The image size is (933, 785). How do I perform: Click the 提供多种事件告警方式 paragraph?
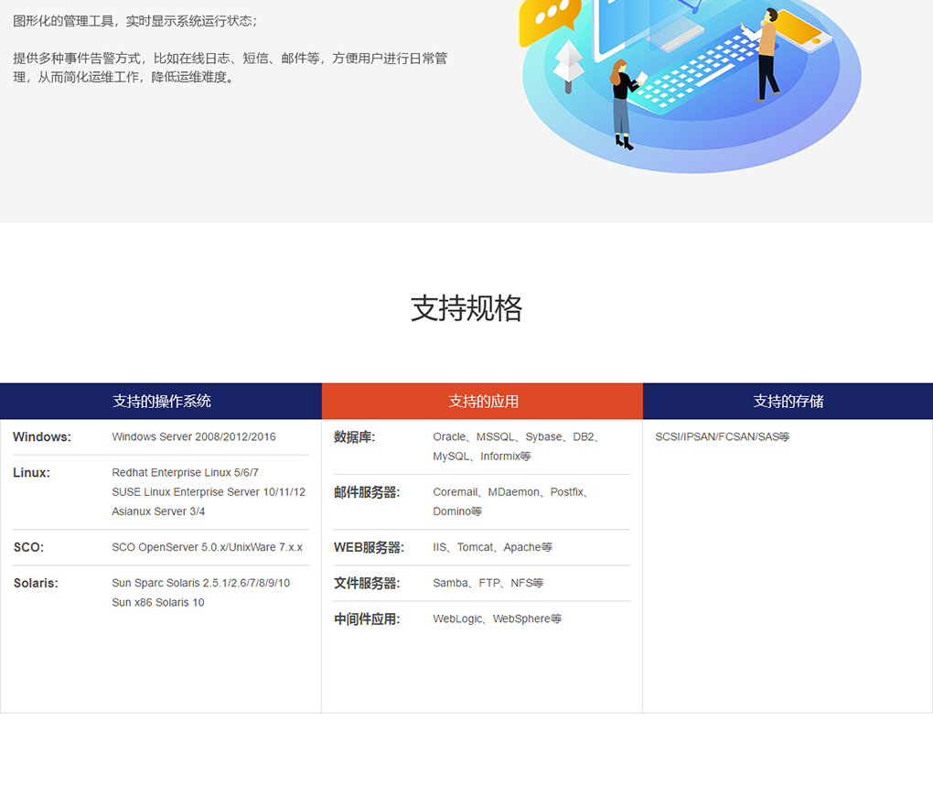231,68
